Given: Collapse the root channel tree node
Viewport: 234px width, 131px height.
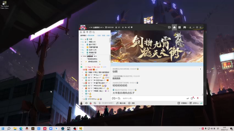Looking at the screenshot, I should tap(81, 56).
